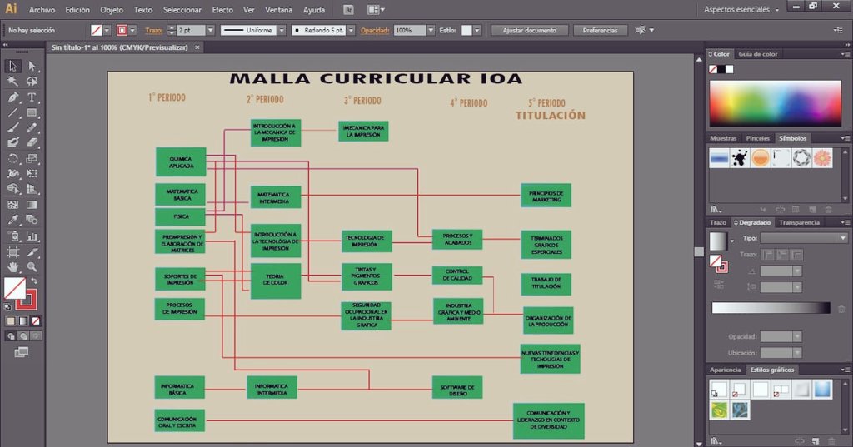Select the Direct Selection tool

coord(32,66)
